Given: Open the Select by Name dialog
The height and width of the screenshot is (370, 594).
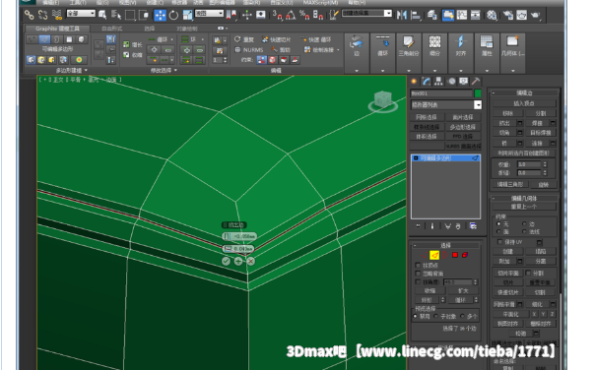Looking at the screenshot, I should pos(116,15).
